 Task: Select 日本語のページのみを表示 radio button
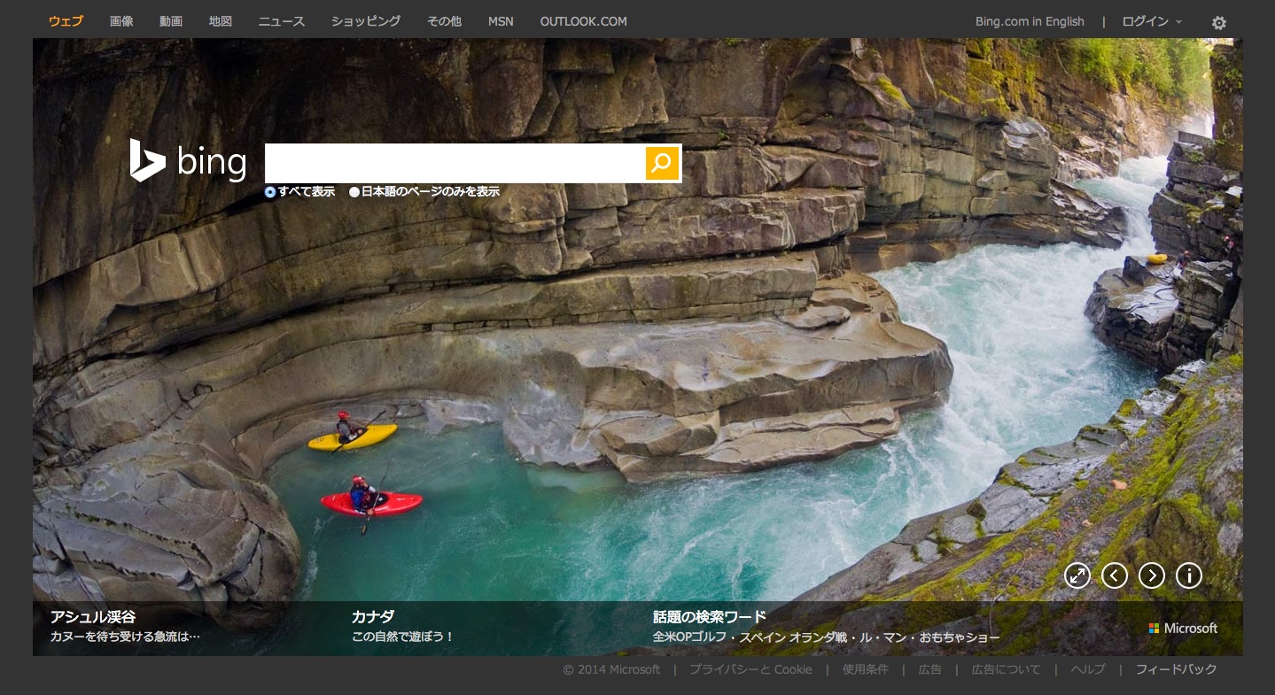coord(354,192)
